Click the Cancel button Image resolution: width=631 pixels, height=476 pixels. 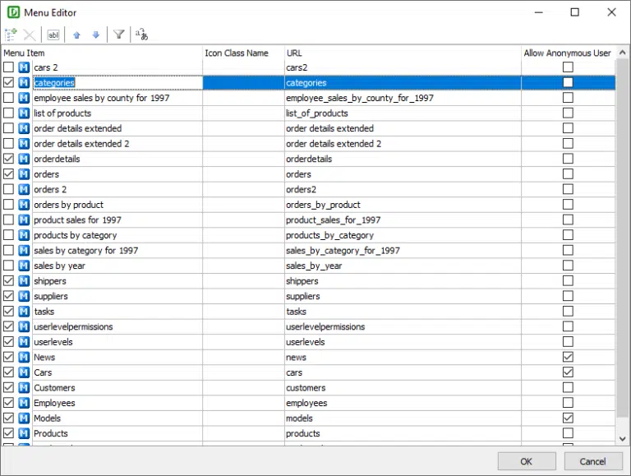pyautogui.click(x=592, y=461)
